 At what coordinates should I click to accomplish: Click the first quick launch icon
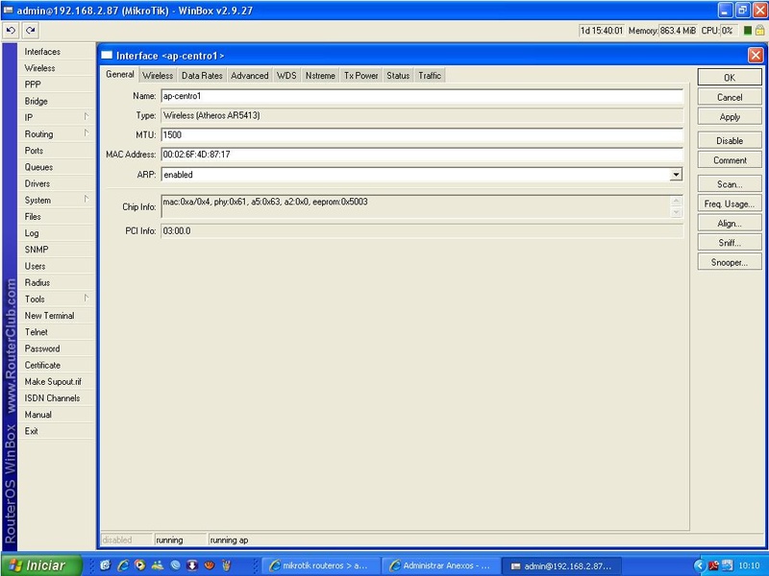tap(105, 565)
